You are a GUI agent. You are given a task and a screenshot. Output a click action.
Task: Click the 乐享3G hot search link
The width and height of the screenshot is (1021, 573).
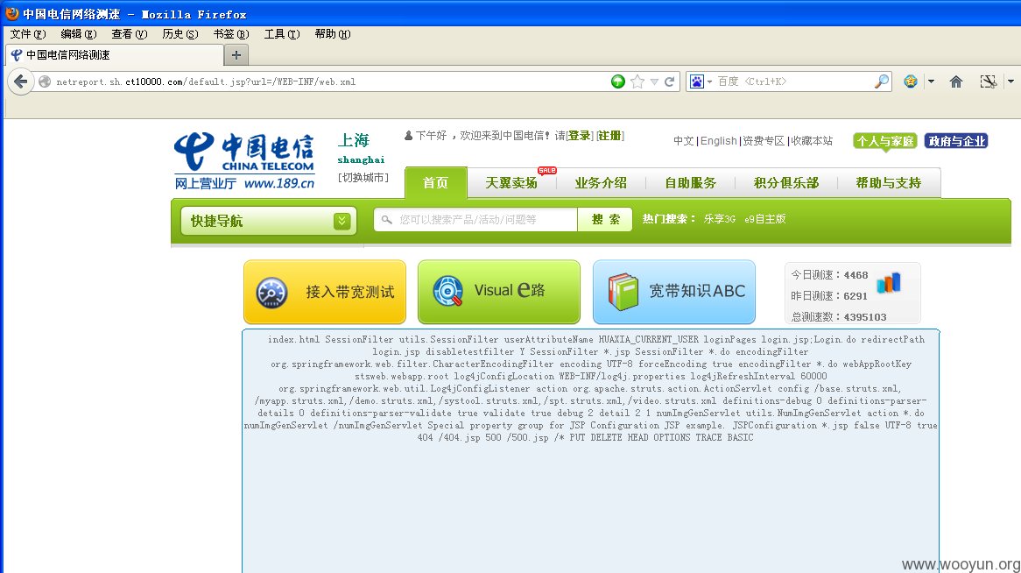(720, 219)
